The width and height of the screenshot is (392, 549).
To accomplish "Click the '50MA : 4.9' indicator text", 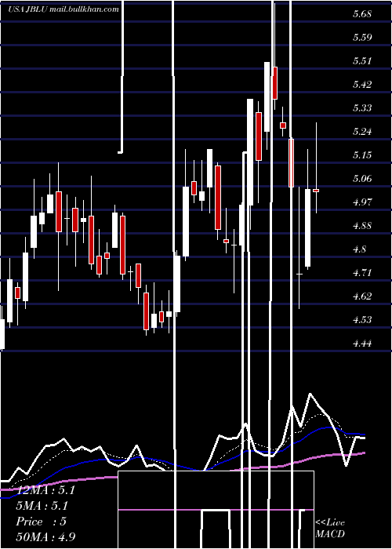I will [x=45, y=536].
